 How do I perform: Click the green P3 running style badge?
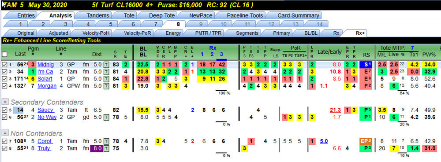tap(366, 148)
